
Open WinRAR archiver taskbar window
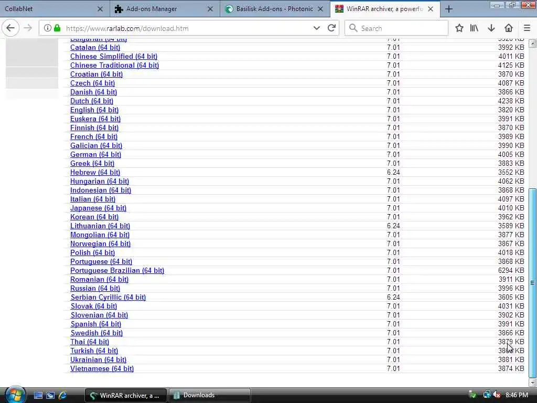126,395
